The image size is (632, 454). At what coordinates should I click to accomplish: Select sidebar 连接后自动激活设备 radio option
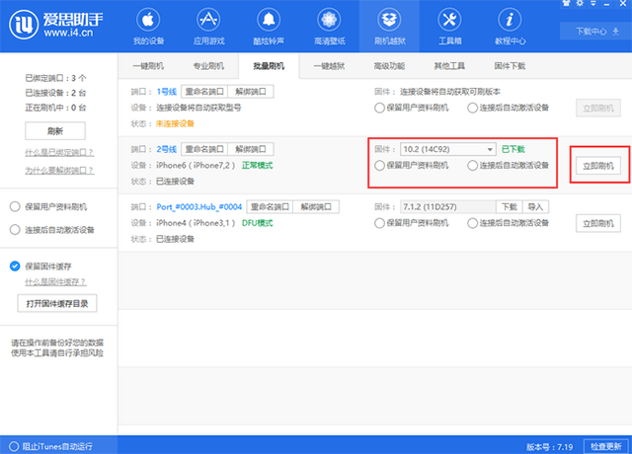[15, 229]
